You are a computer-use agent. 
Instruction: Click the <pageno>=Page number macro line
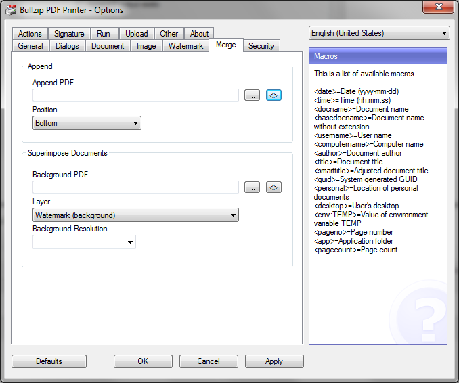click(353, 232)
